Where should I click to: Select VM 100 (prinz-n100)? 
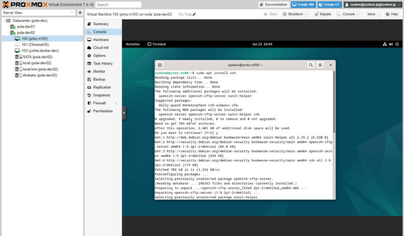tap(34, 39)
